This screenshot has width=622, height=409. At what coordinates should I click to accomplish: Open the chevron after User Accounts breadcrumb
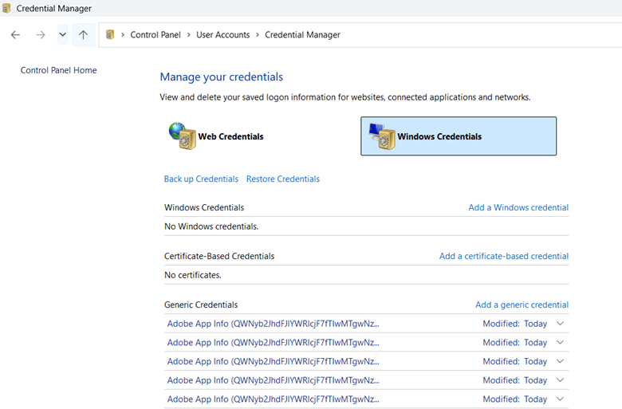click(x=258, y=35)
